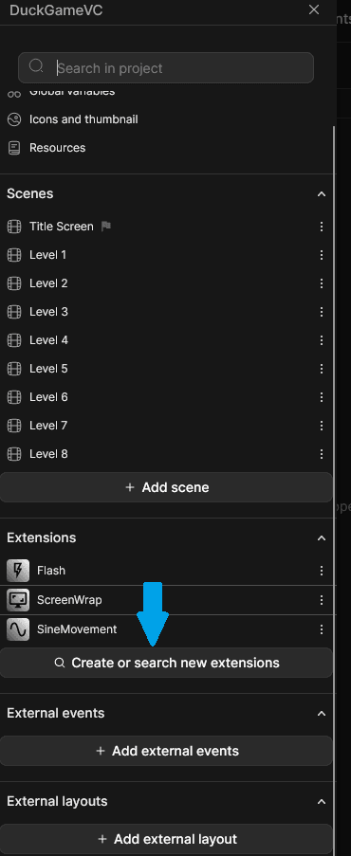Click the Add scene button
The image size is (351, 856).
coord(166,487)
